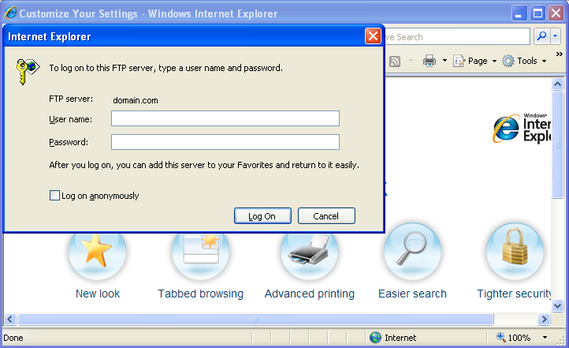
Task: Maximize the Internet Explorer window
Action: pyautogui.click(x=537, y=13)
